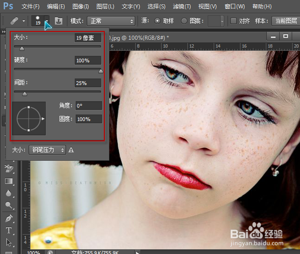Click the 圆度 100% input field

[89, 119]
